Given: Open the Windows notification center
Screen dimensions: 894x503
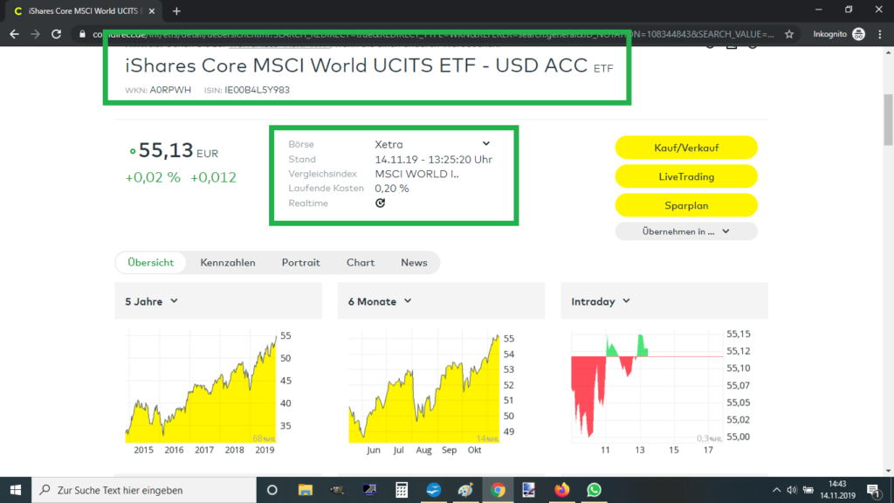Looking at the screenshot, I should click(873, 490).
